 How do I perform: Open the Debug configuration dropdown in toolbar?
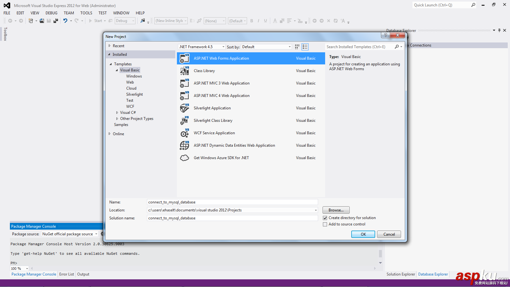click(x=133, y=21)
